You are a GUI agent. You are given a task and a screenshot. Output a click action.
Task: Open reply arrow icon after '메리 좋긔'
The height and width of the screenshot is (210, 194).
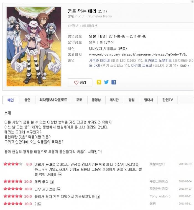click(52, 182)
